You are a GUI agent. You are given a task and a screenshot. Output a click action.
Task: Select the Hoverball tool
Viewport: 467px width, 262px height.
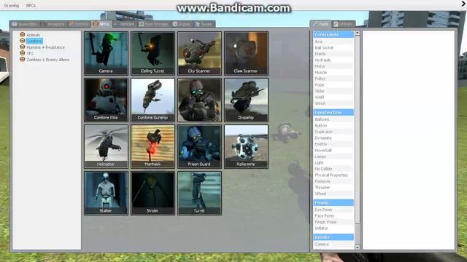point(333,151)
